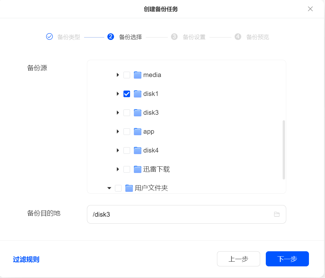Select the disk3 folder name in tree
The width and height of the screenshot is (325, 278).
[x=151, y=113]
